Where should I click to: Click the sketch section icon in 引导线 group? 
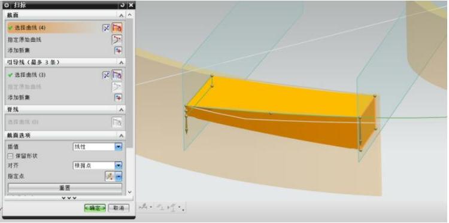tap(106, 75)
